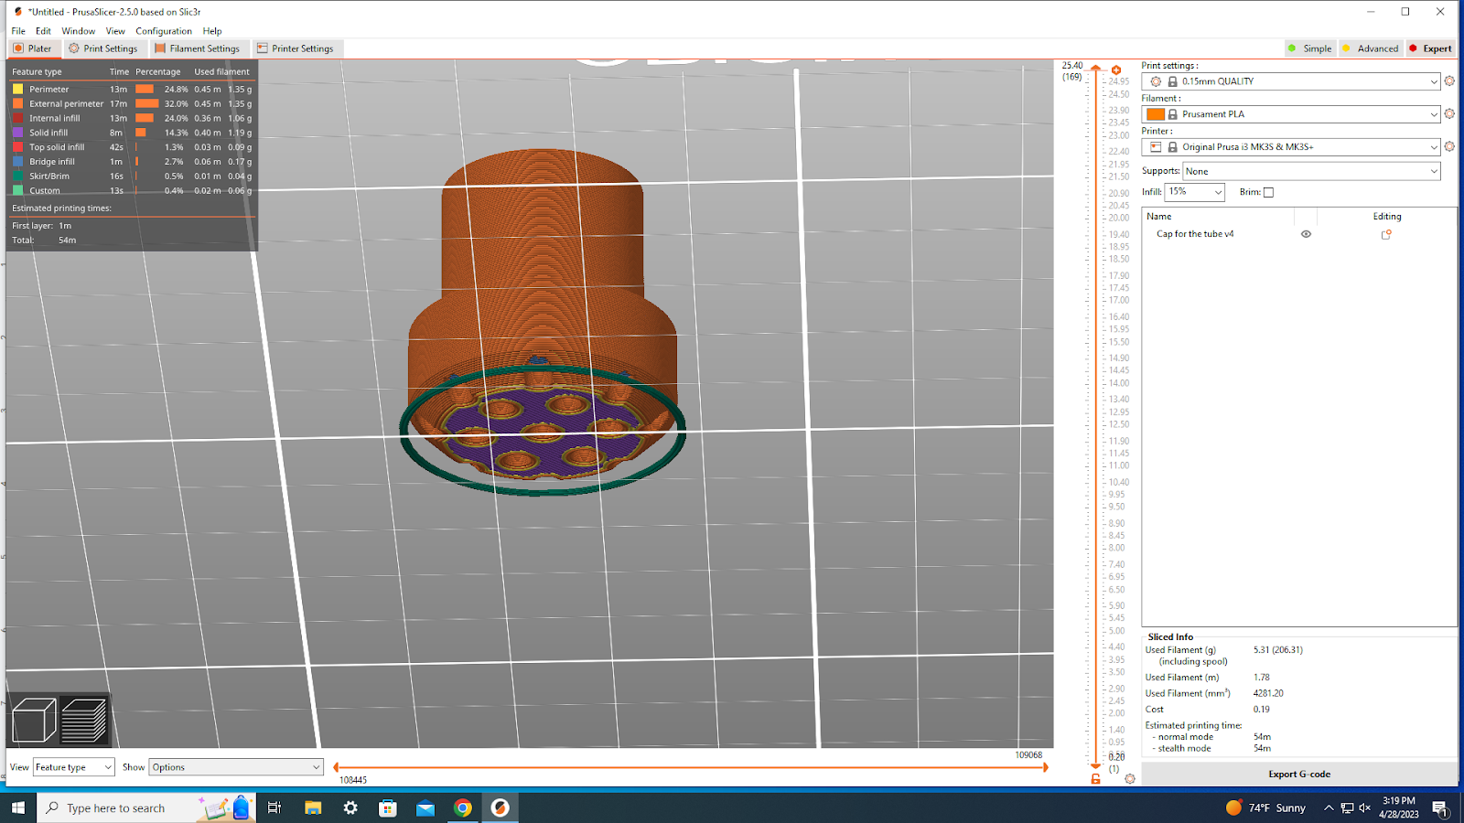1464x823 pixels.
Task: Click the network icon in system tray
Action: 1347,807
